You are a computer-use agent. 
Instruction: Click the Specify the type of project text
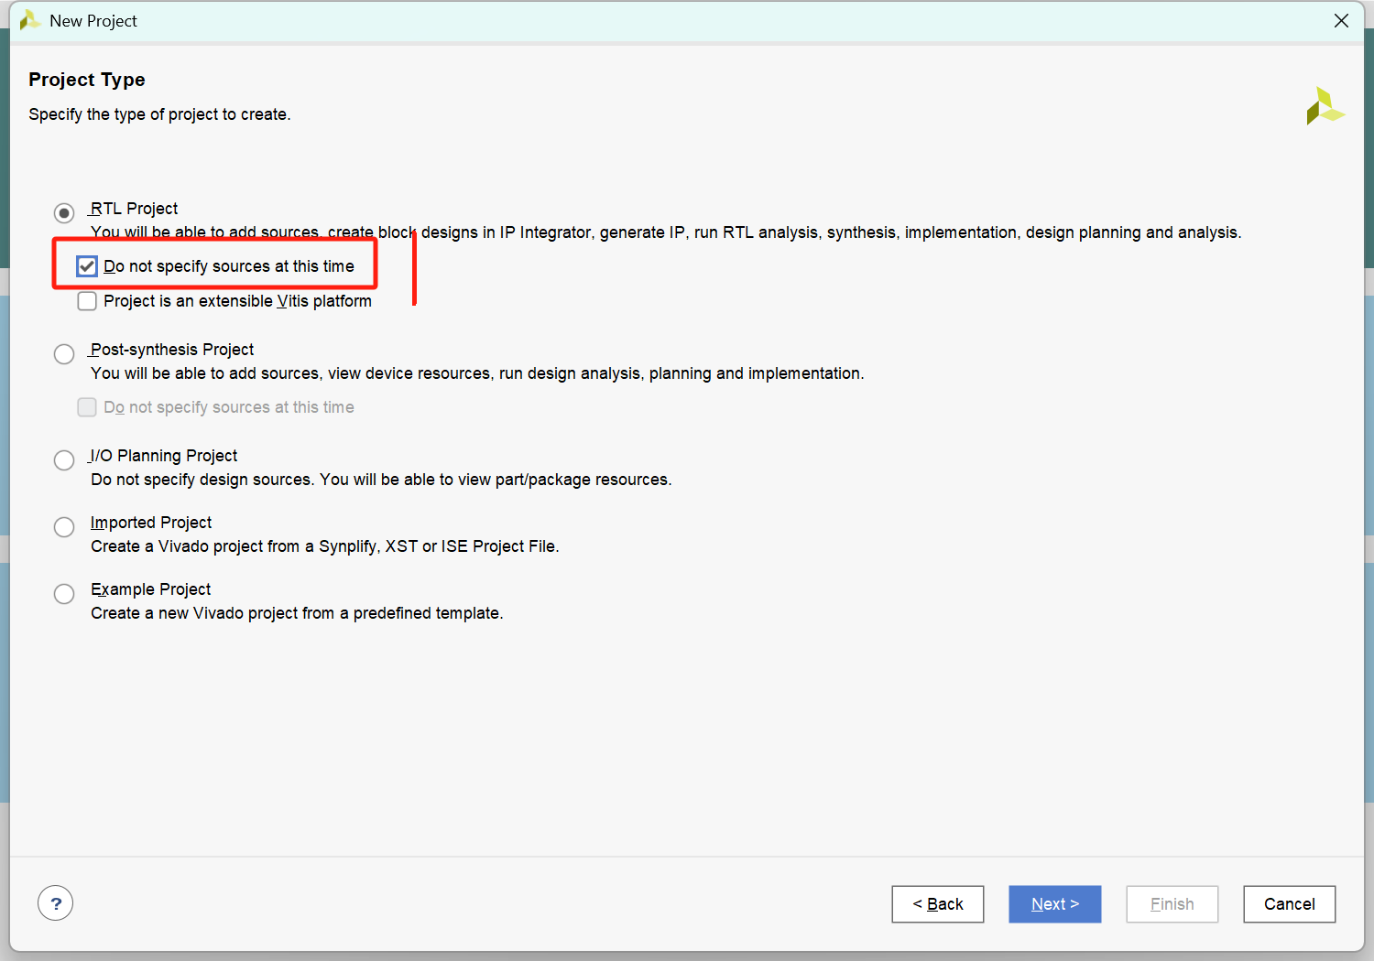(159, 114)
